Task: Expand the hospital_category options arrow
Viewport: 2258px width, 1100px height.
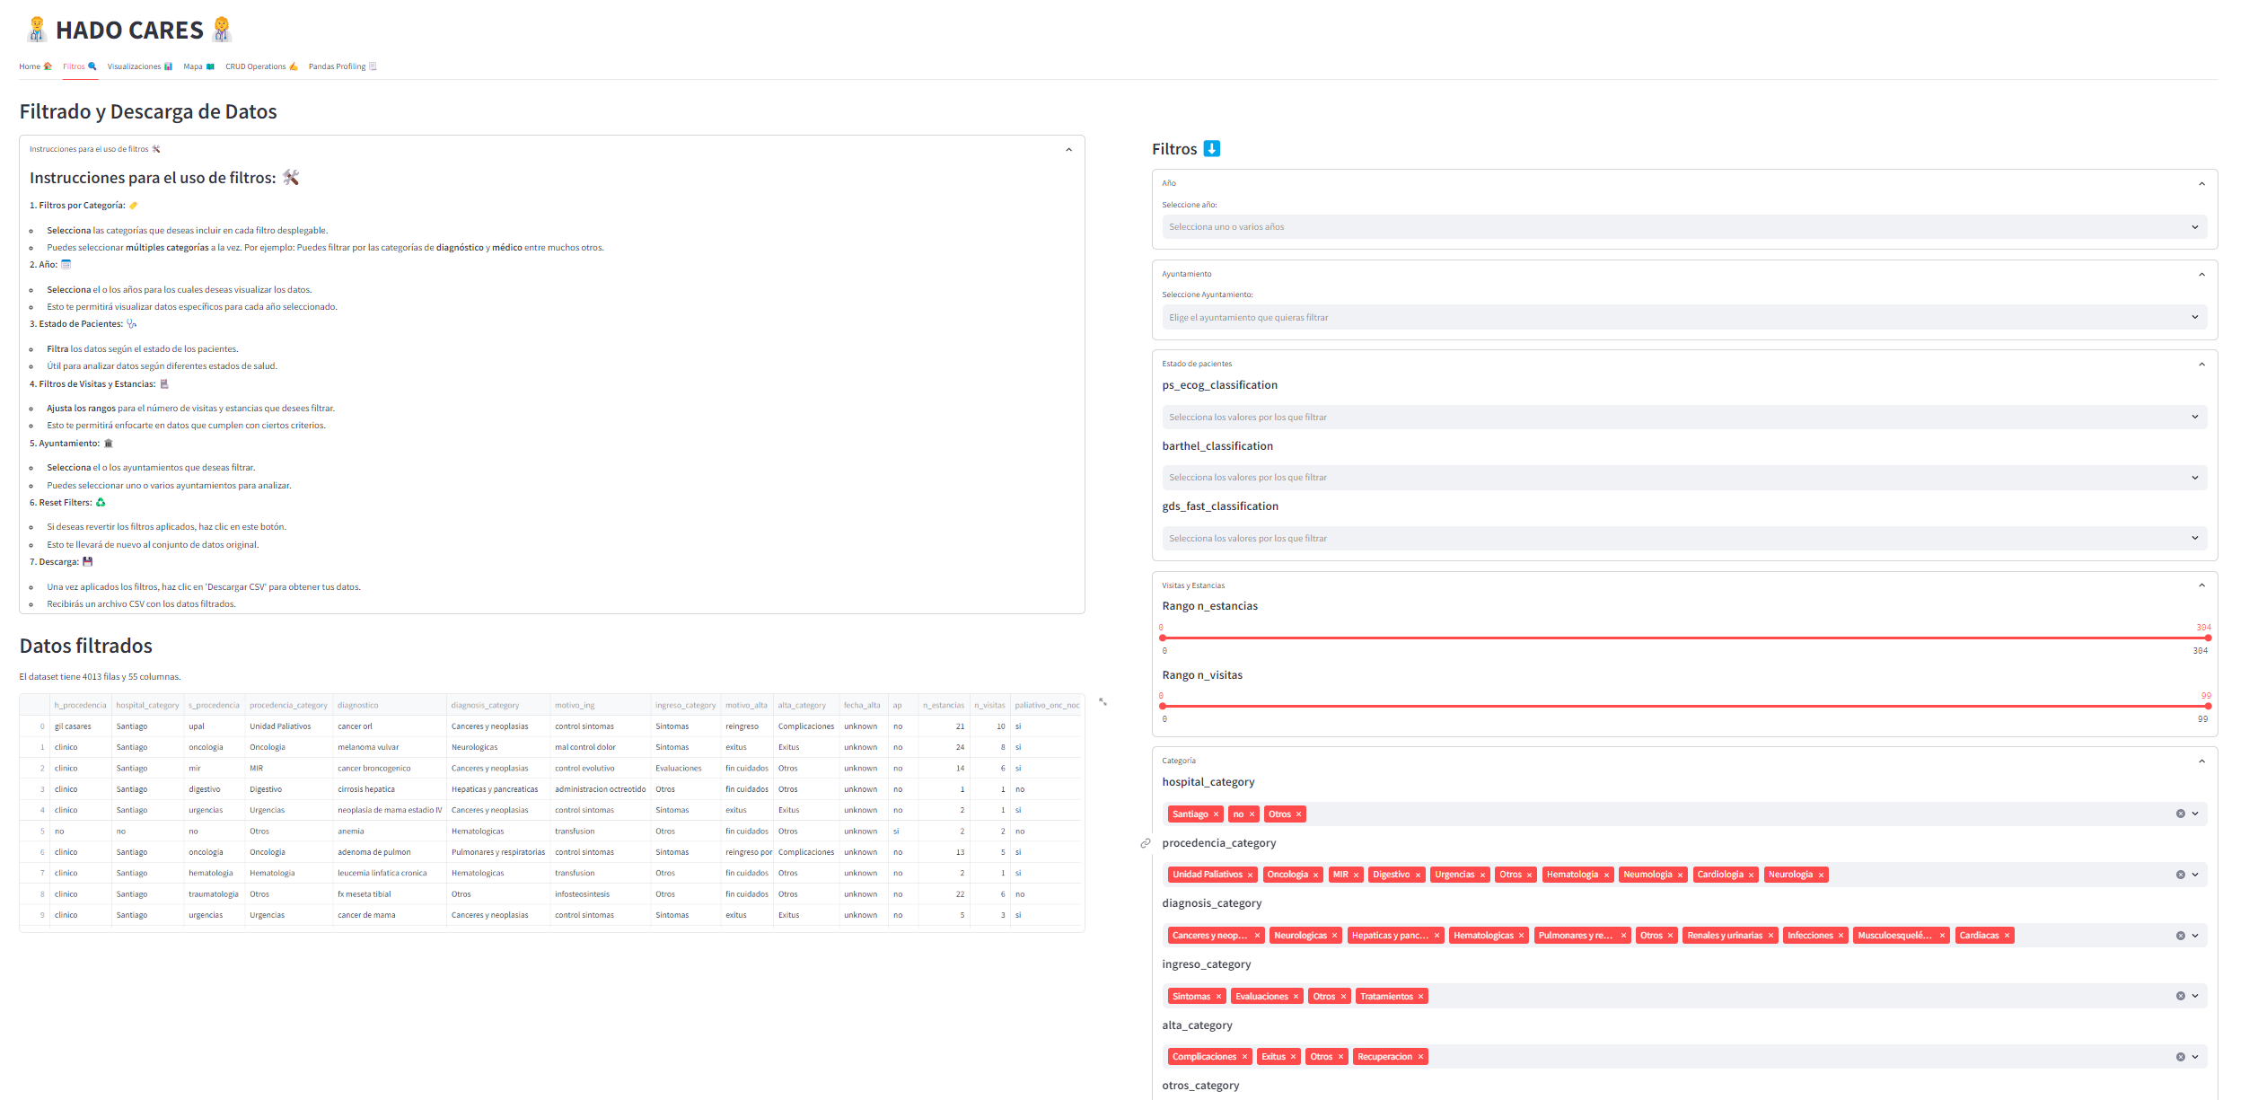Action: (2195, 814)
